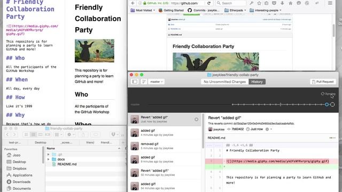Select the middle tick on commit timeline
This screenshot has width=342, height=192.
pyautogui.click(x=281, y=105)
